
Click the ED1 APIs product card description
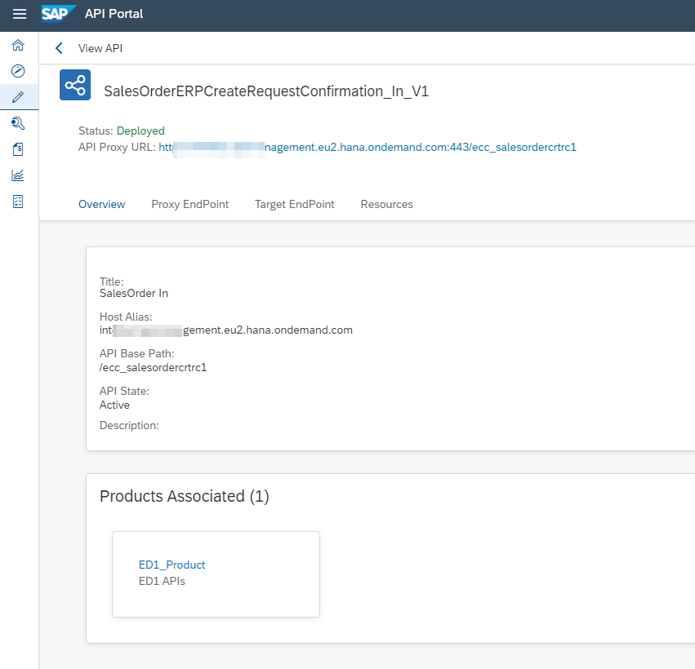162,582
